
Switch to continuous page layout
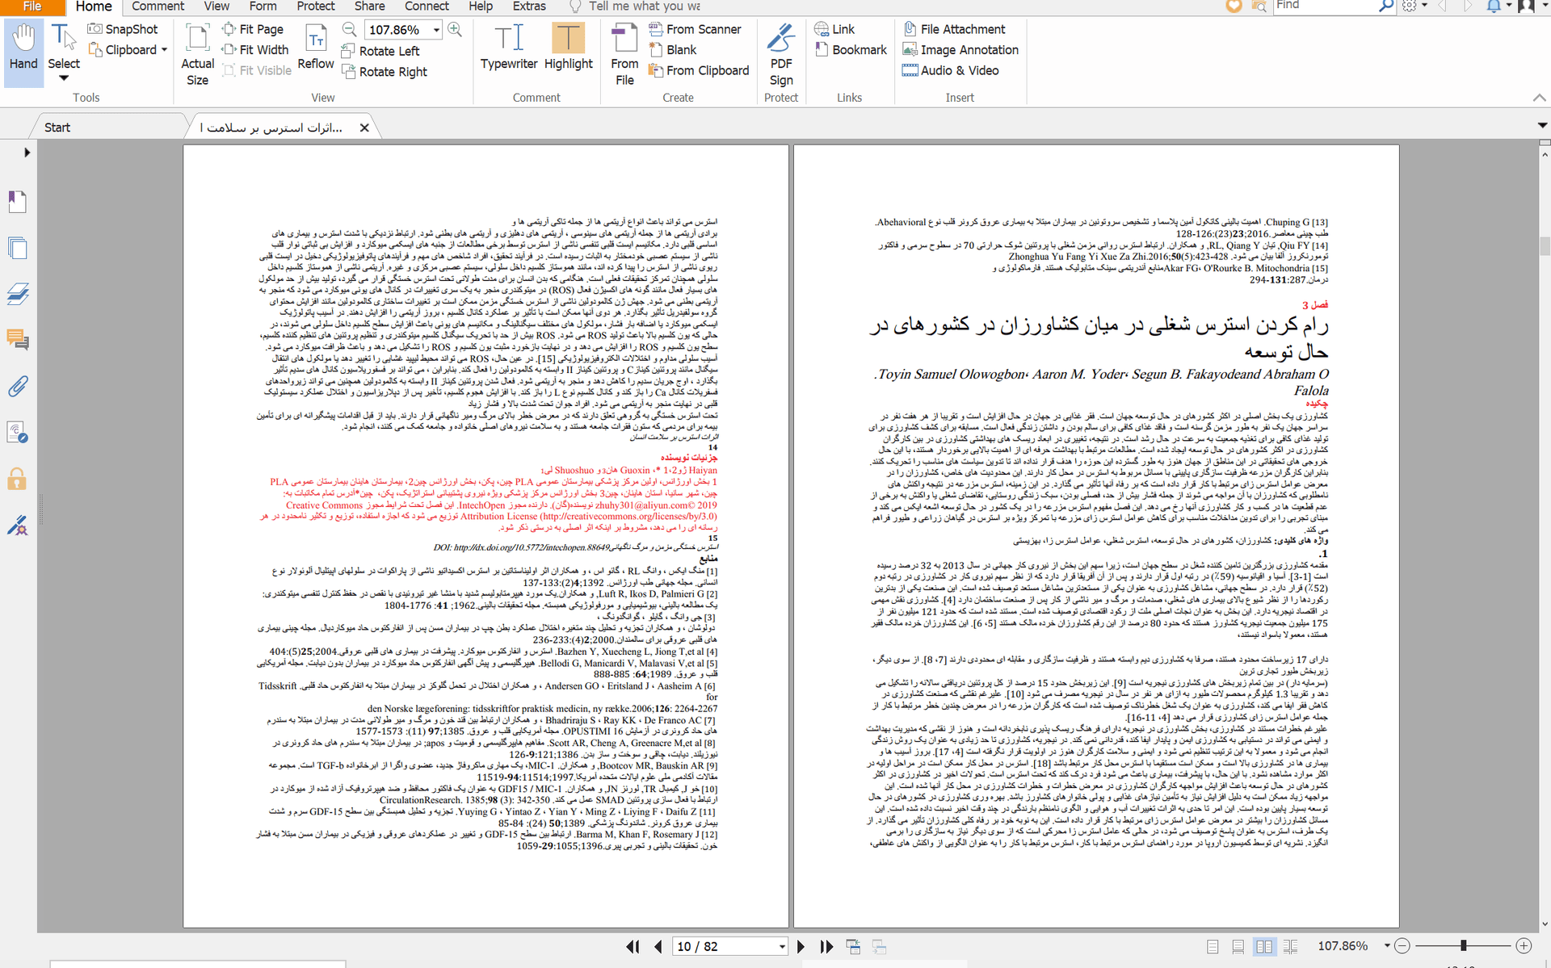[1238, 946]
